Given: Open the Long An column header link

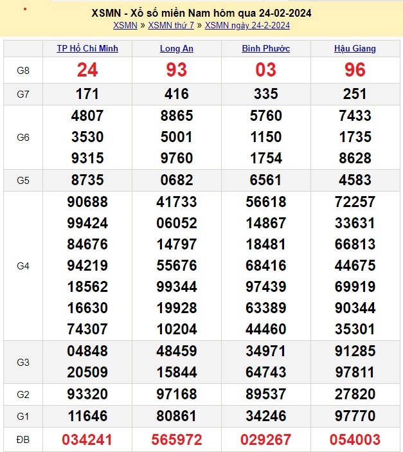Looking at the screenshot, I should (x=176, y=49).
